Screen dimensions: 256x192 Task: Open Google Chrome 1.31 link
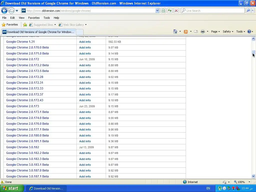tap(20, 42)
